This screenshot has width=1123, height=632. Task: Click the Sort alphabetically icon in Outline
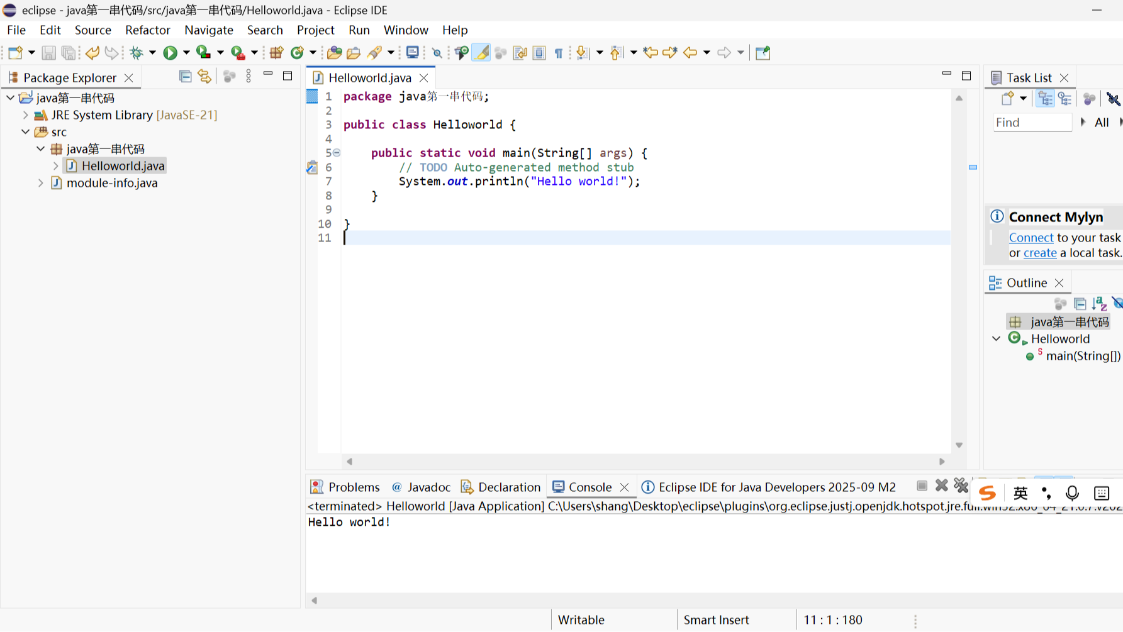[1099, 304]
